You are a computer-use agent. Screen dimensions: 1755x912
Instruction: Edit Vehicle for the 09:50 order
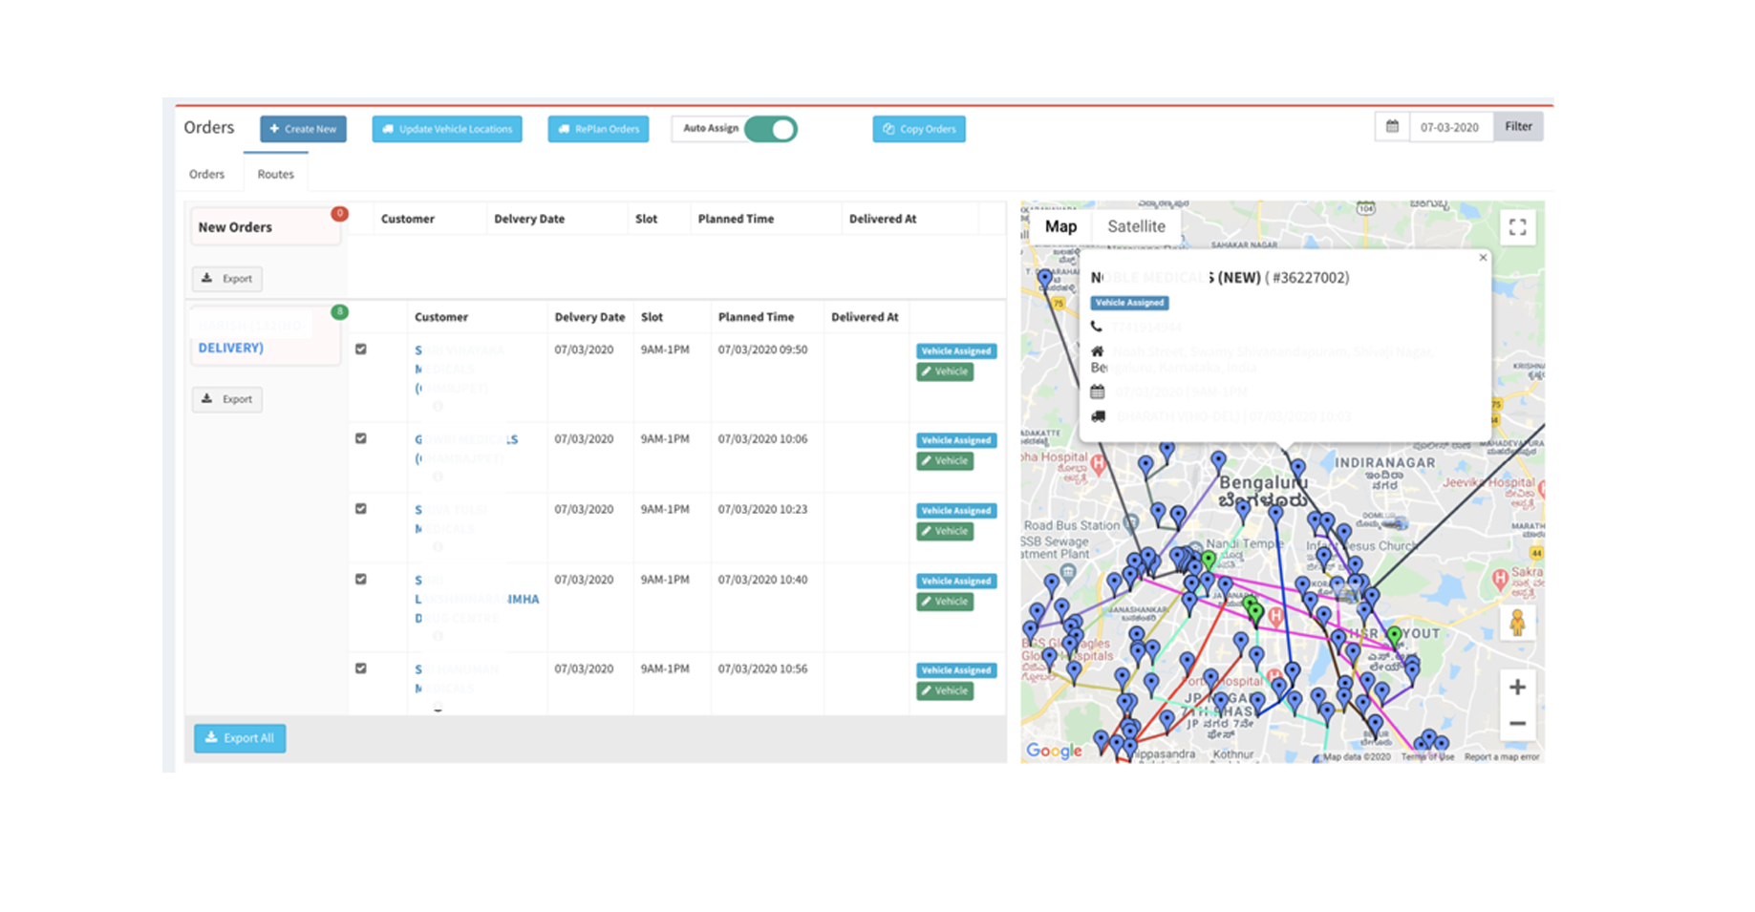(x=945, y=372)
